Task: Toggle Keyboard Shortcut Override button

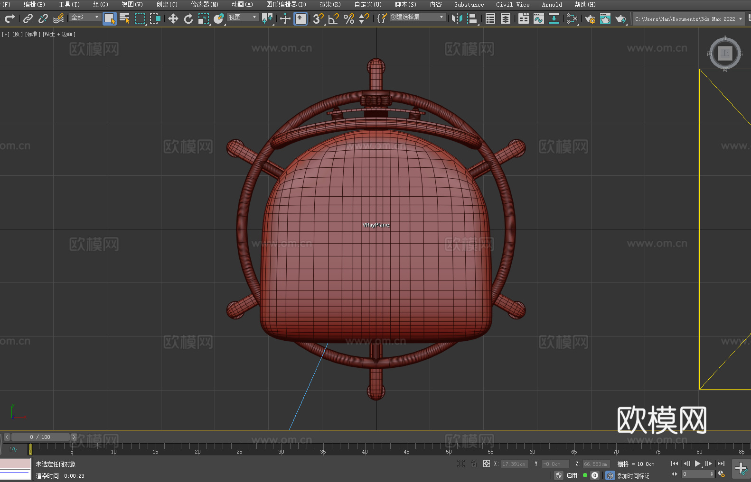Action: (300, 18)
